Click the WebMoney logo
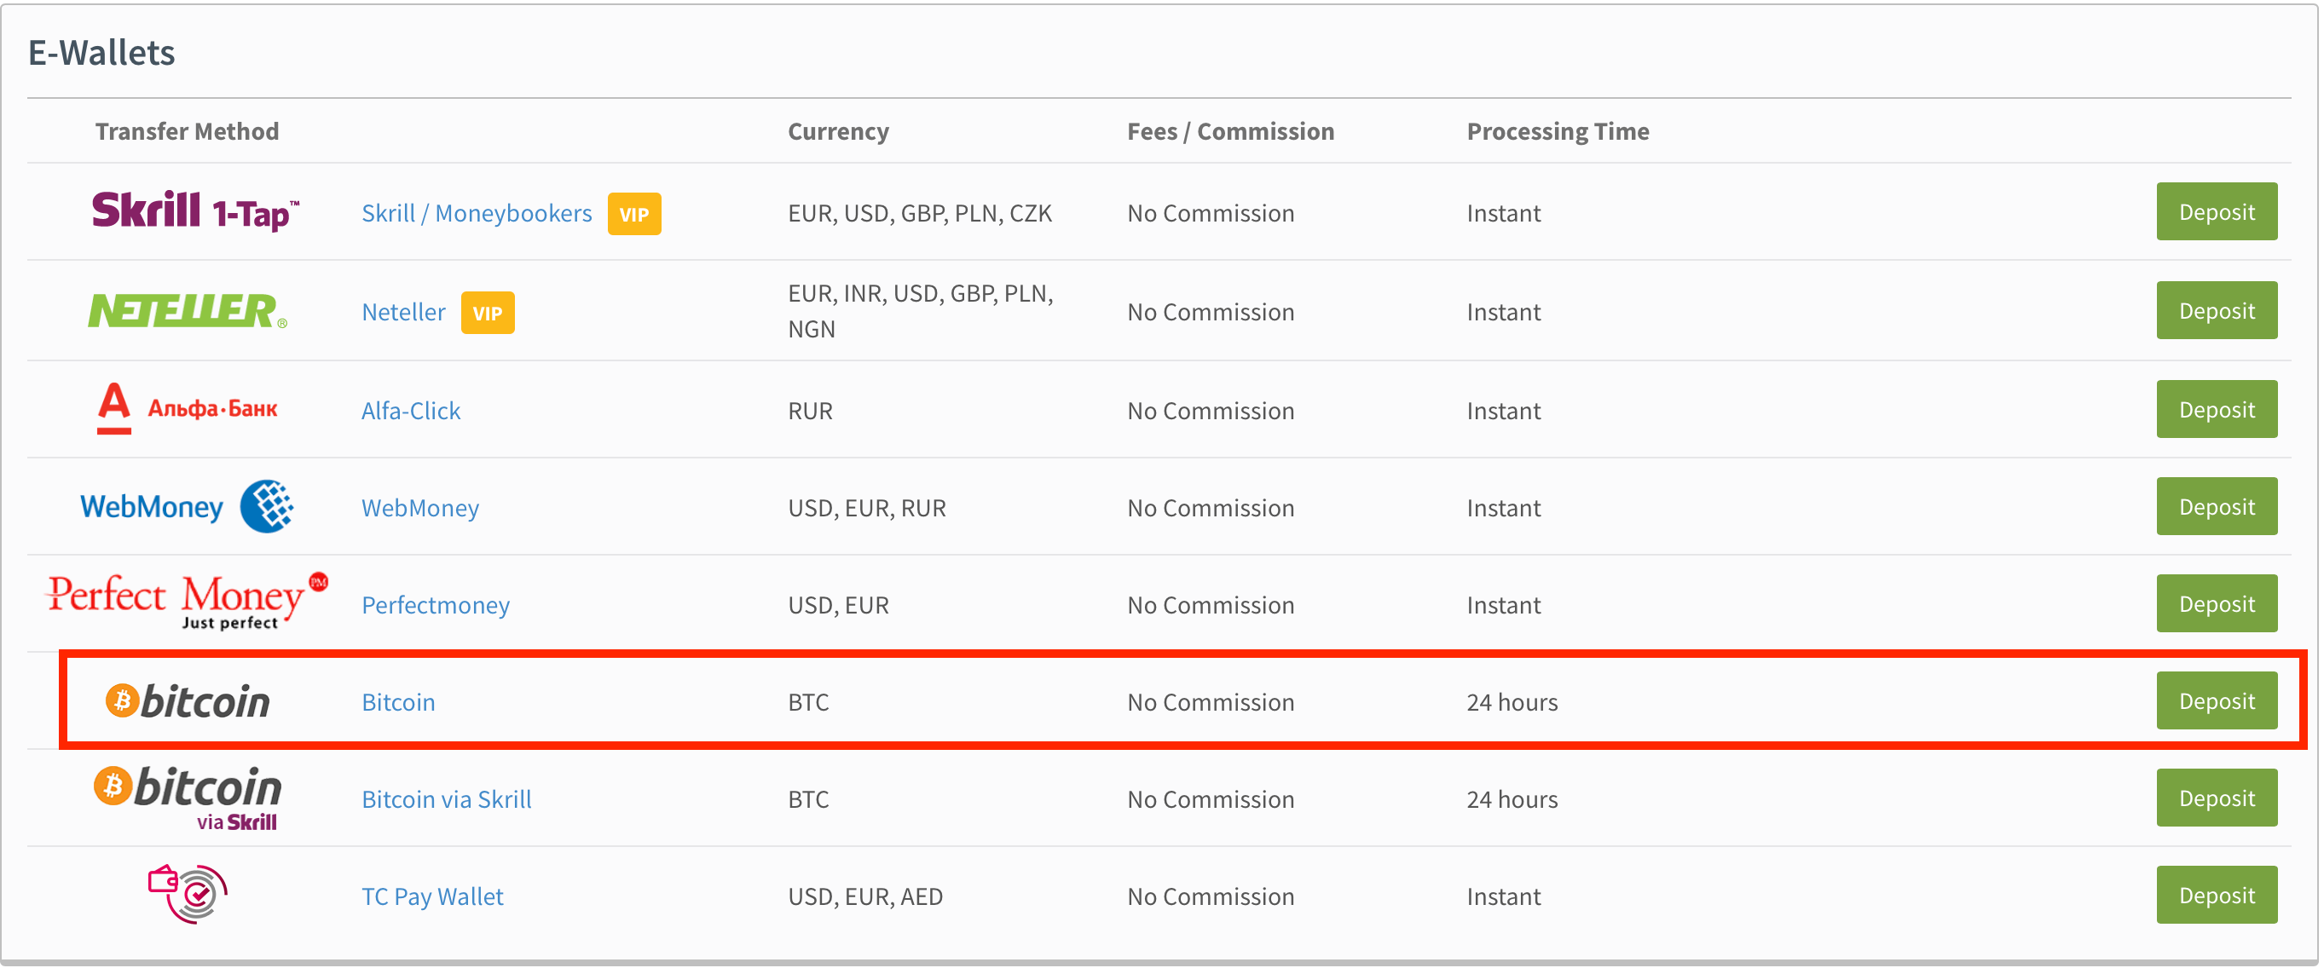 point(187,507)
